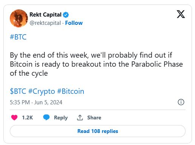The image size is (195, 145).
Task: Click the Reply text label
Action: [61, 118]
